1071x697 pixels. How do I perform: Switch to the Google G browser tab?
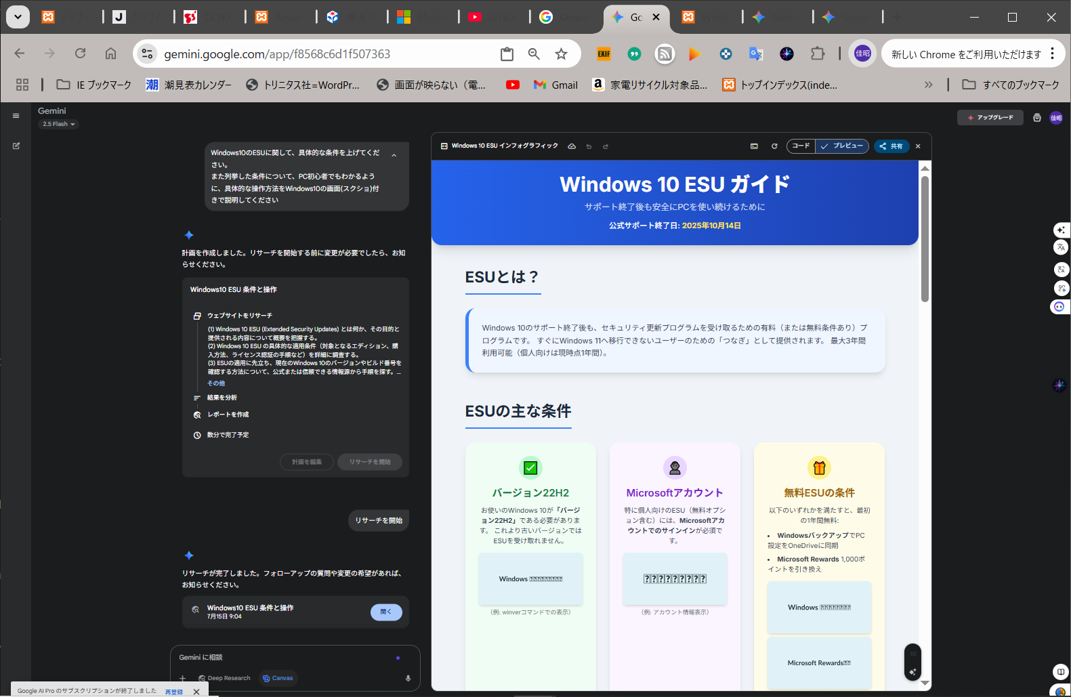click(564, 17)
